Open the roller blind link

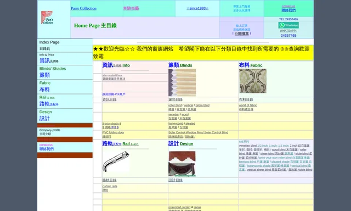[175, 105]
